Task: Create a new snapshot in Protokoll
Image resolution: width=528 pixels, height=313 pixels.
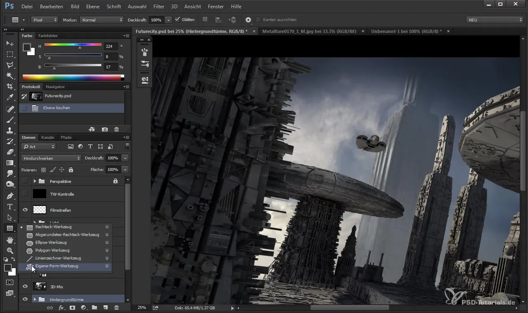Action: (105, 129)
